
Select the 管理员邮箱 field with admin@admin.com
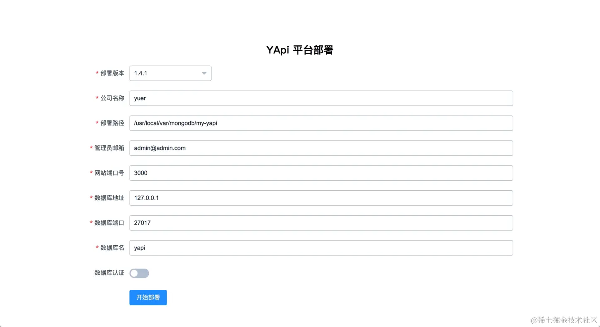[321, 148]
